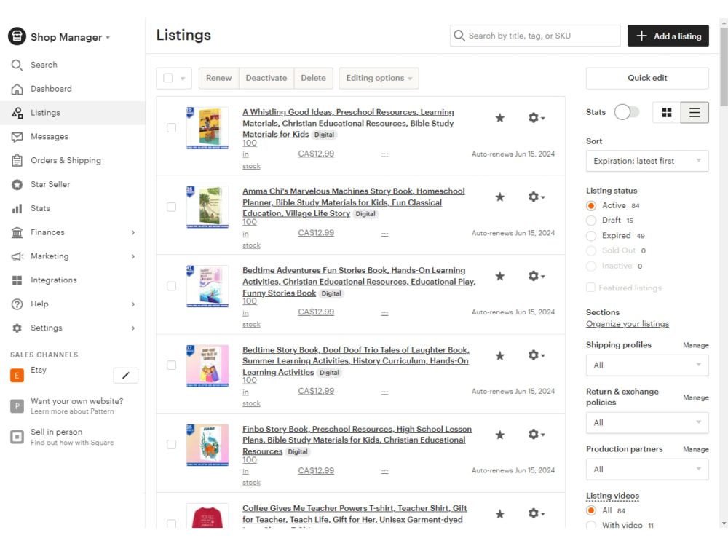Check the A Whistling Good Ideas listing checkbox

(171, 127)
